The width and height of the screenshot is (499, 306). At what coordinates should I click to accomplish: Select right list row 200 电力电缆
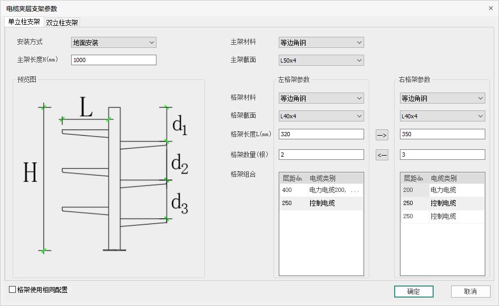[x=442, y=190]
